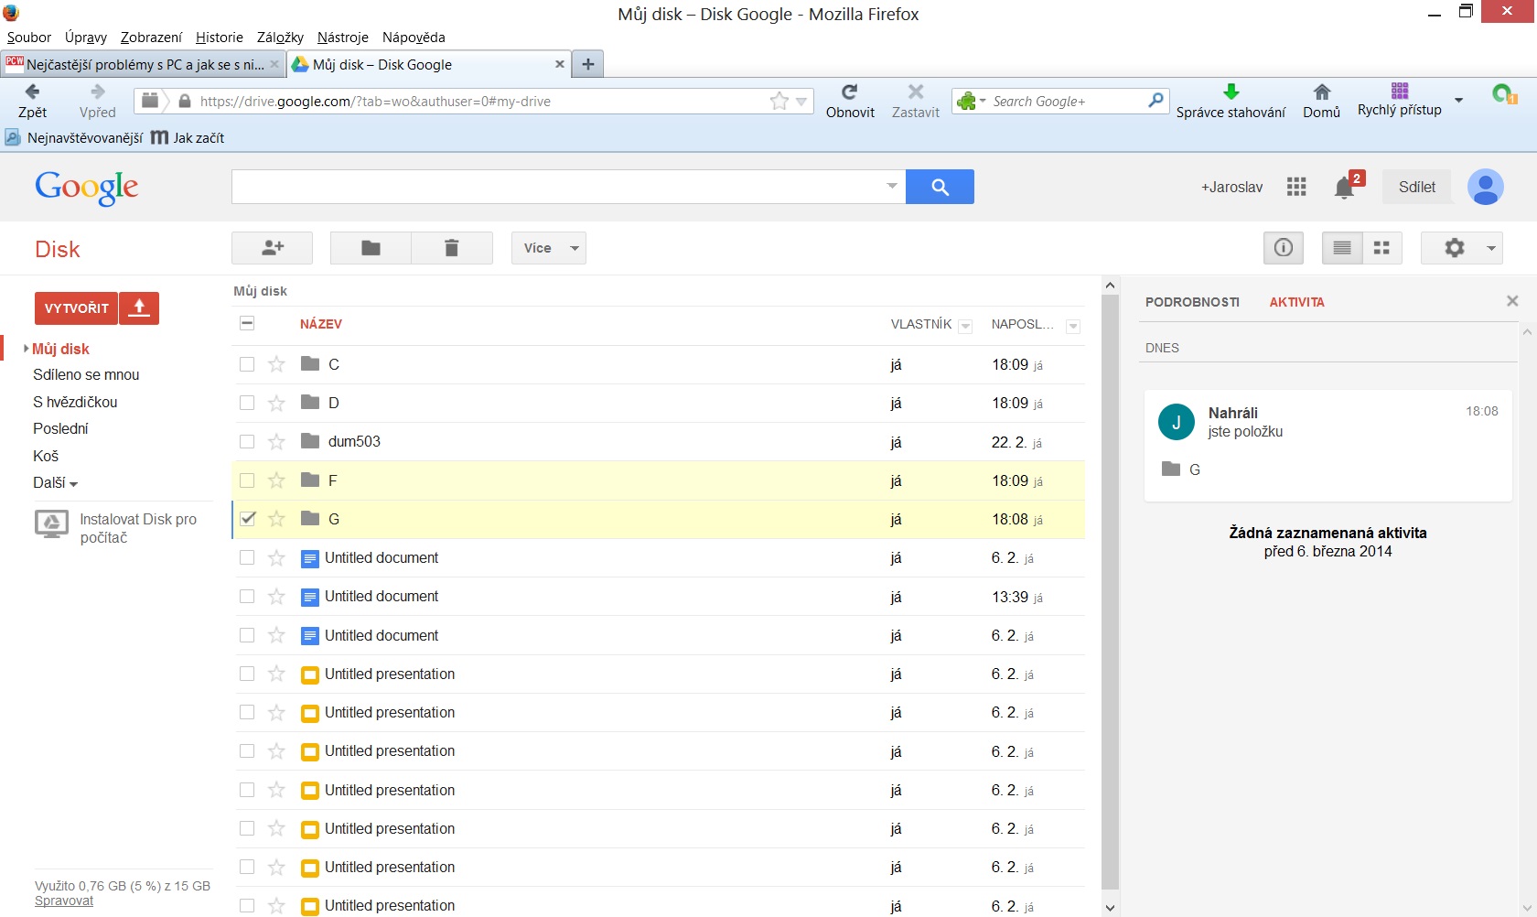Click the share (add person) toolbar icon
The height and width of the screenshot is (917, 1537).
pyautogui.click(x=272, y=248)
